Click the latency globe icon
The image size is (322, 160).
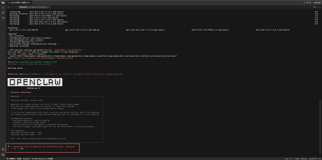tap(315, 7)
